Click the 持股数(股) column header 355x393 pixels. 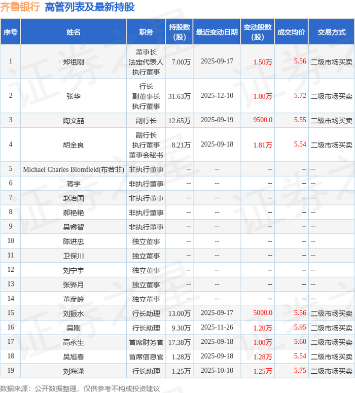(x=179, y=32)
